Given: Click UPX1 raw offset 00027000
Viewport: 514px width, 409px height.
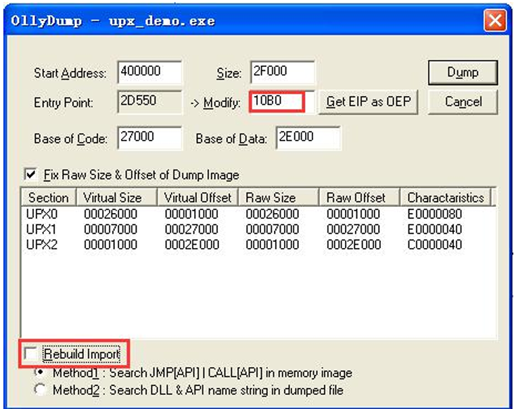Looking at the screenshot, I should pyautogui.click(x=354, y=229).
